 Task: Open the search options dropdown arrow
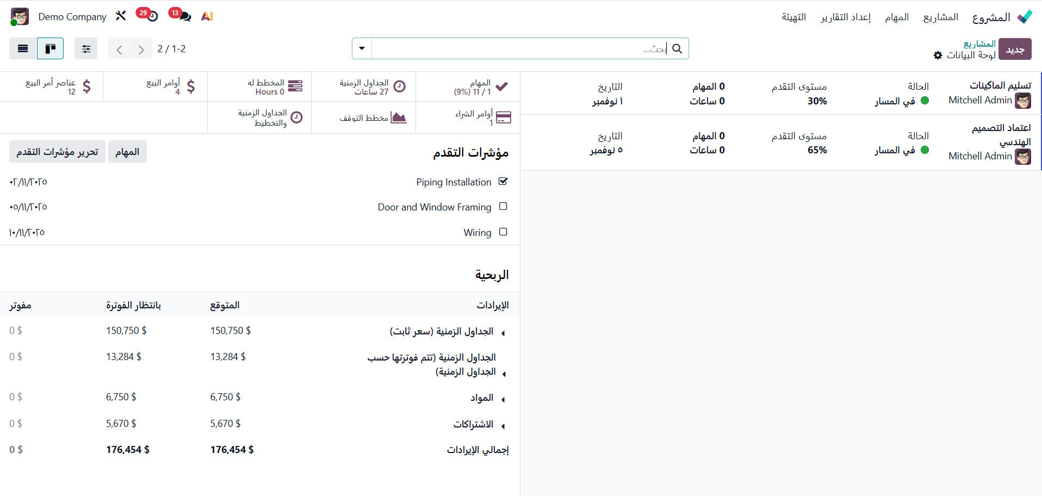(362, 49)
